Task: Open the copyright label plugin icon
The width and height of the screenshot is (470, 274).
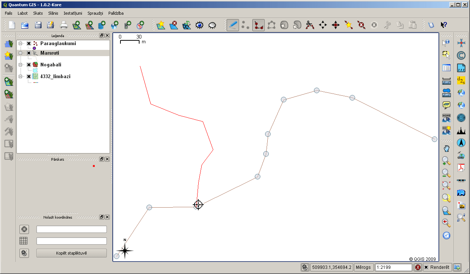Action: [x=461, y=55]
